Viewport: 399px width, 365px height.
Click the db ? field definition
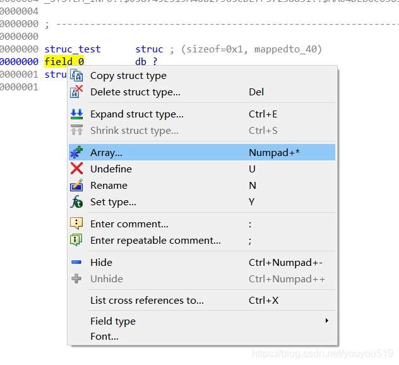pyautogui.click(x=146, y=62)
